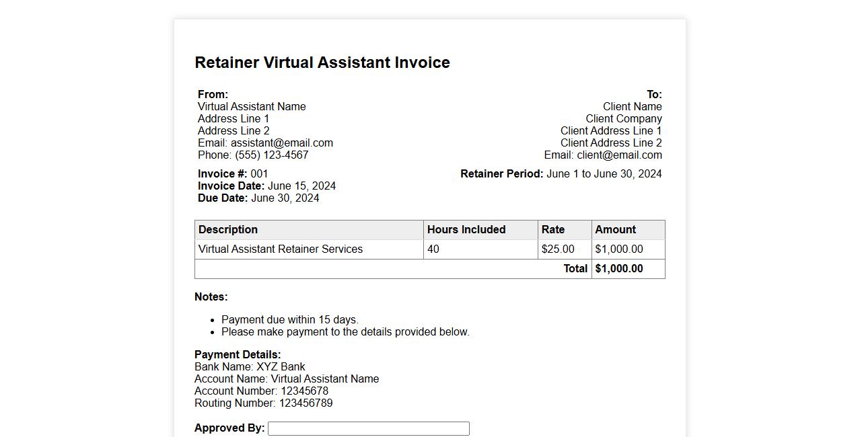Click the Bank Name XYZ Bank line
The image size is (860, 437).
tap(250, 367)
